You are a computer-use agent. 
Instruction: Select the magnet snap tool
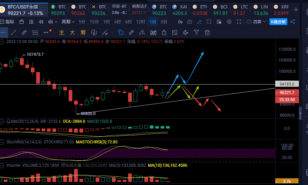coord(185,32)
